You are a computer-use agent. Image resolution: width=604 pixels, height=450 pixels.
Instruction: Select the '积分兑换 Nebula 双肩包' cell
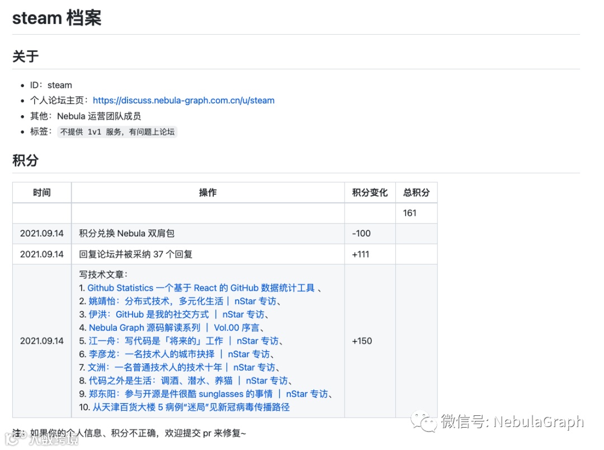click(208, 234)
